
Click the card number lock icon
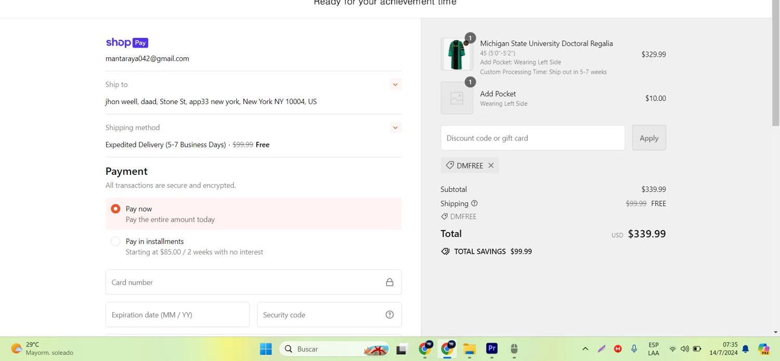(389, 282)
